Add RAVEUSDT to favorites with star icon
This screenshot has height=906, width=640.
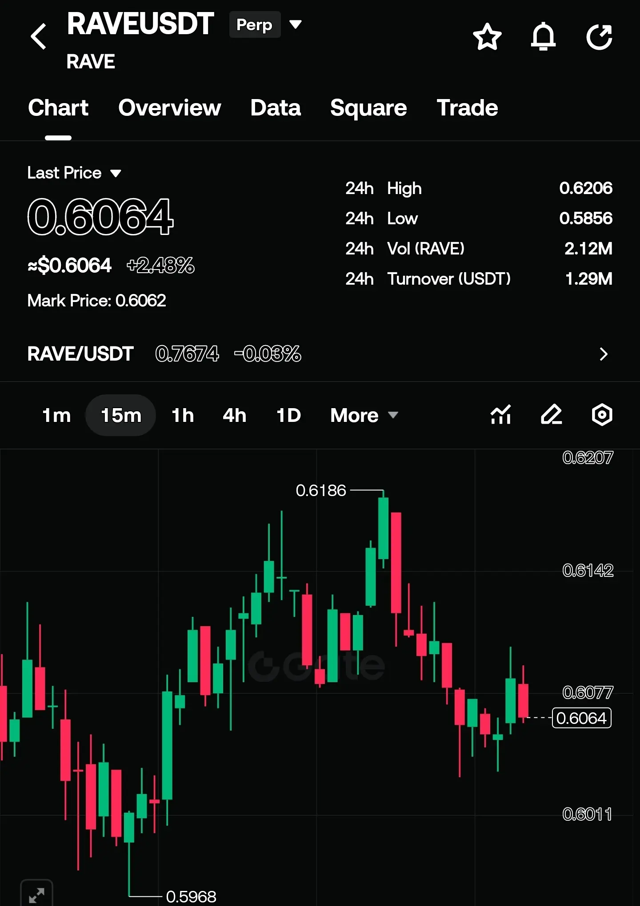(487, 36)
